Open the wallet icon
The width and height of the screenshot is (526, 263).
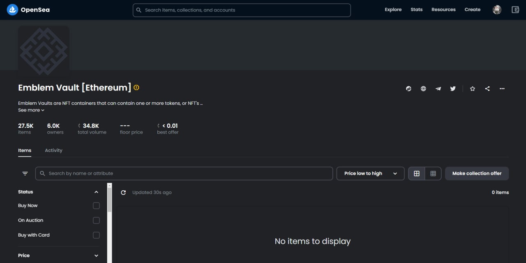[515, 10]
